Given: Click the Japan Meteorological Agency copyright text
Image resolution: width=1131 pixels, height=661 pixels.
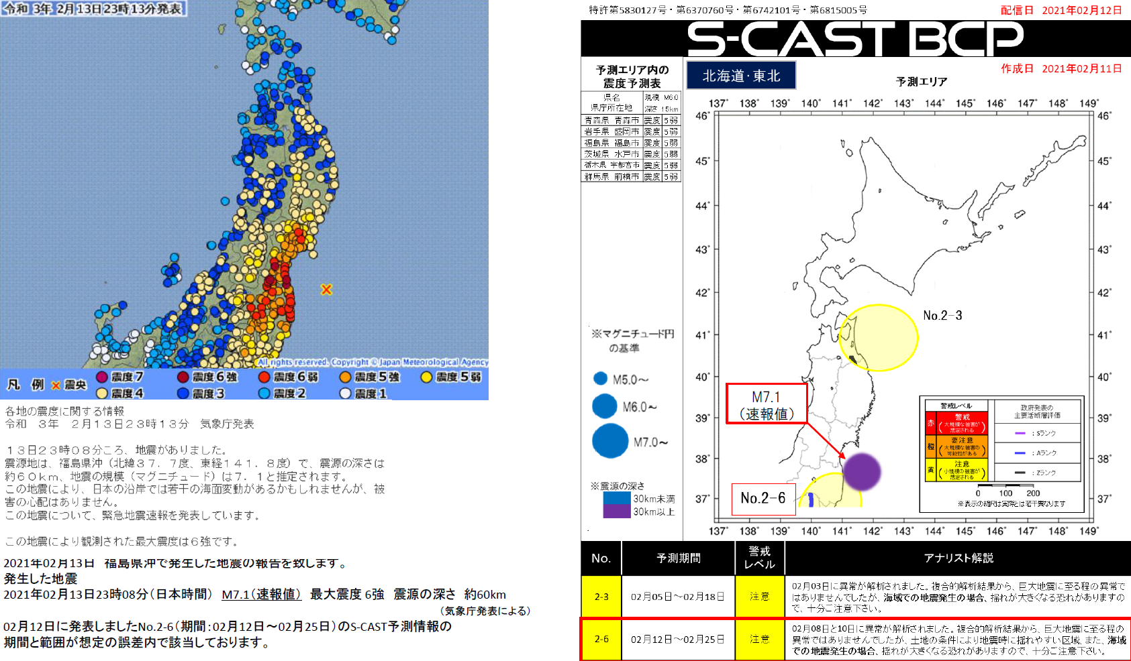Looking at the screenshot, I should [373, 362].
